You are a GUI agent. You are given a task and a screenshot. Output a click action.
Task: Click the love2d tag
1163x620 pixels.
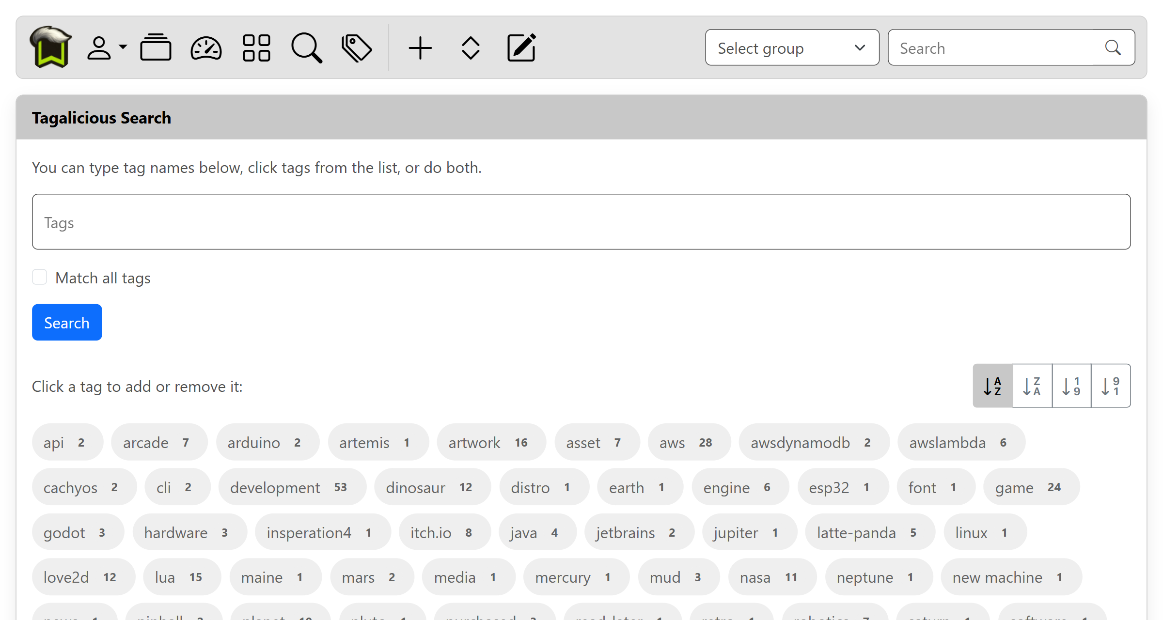click(83, 577)
